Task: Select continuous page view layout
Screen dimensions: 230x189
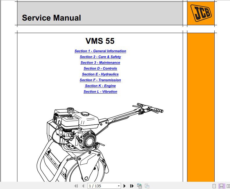Action: [221, 186]
